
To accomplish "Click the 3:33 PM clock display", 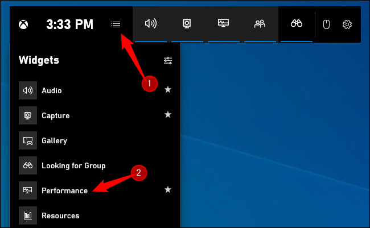I will (69, 24).
